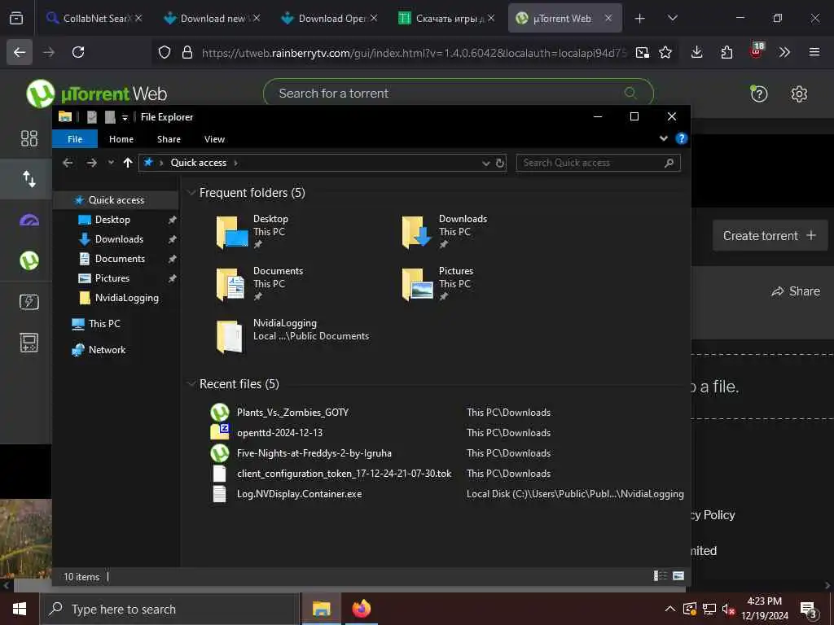Viewport: 834px width, 625px height.
Task: Collapse the Frequent folders section
Action: tap(191, 193)
